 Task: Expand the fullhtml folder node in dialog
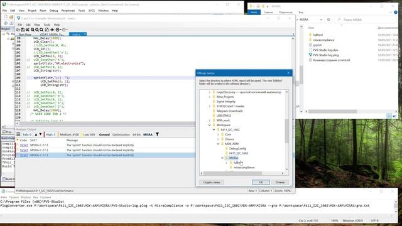click(227, 163)
